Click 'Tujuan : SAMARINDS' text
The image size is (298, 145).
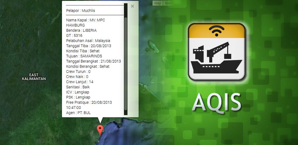click(84, 56)
